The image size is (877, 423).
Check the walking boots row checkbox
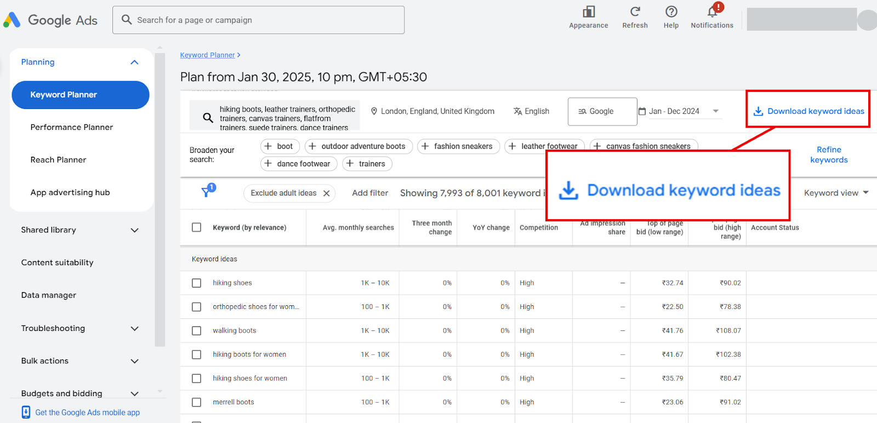click(197, 331)
